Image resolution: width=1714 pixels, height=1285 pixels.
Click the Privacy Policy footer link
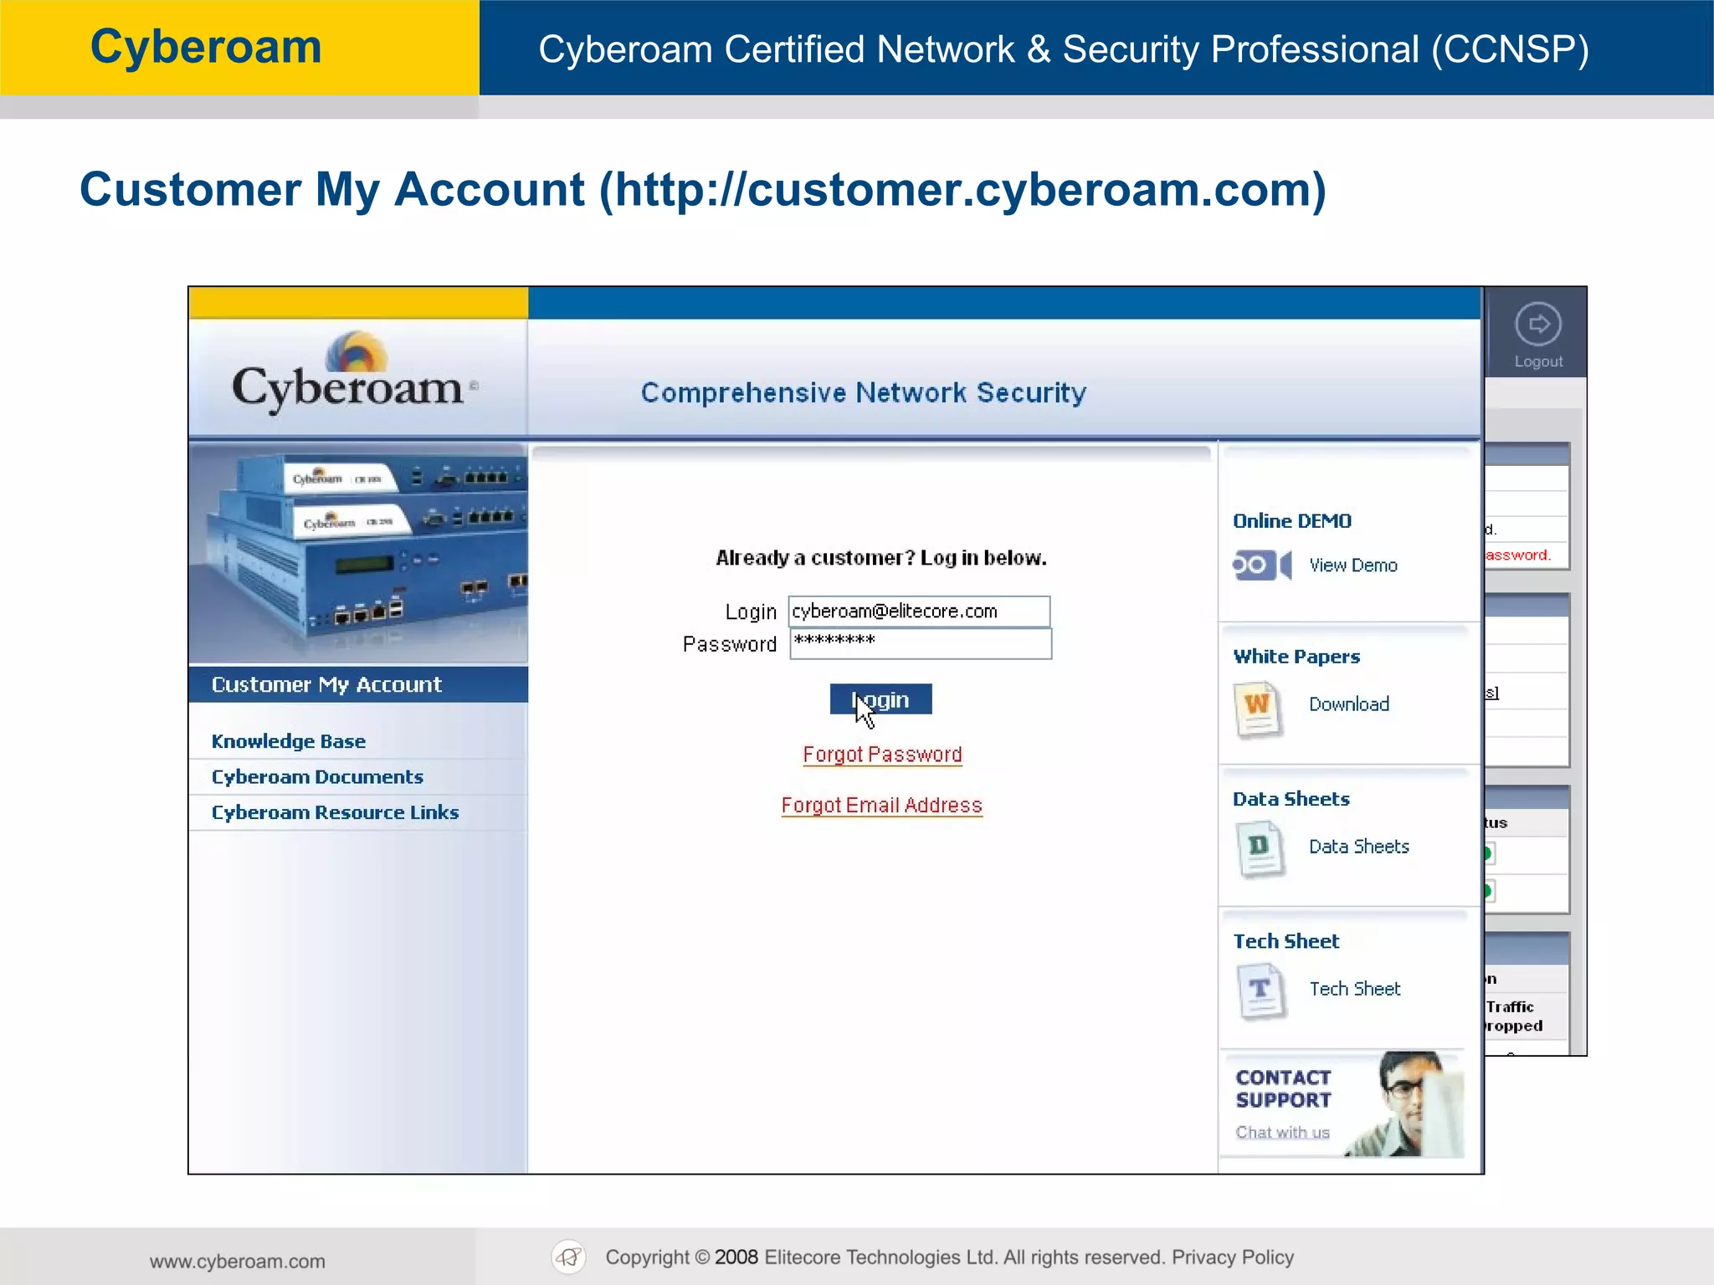click(1233, 1257)
